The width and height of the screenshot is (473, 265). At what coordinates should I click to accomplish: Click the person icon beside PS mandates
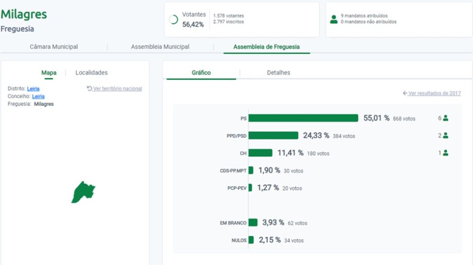tap(446, 118)
